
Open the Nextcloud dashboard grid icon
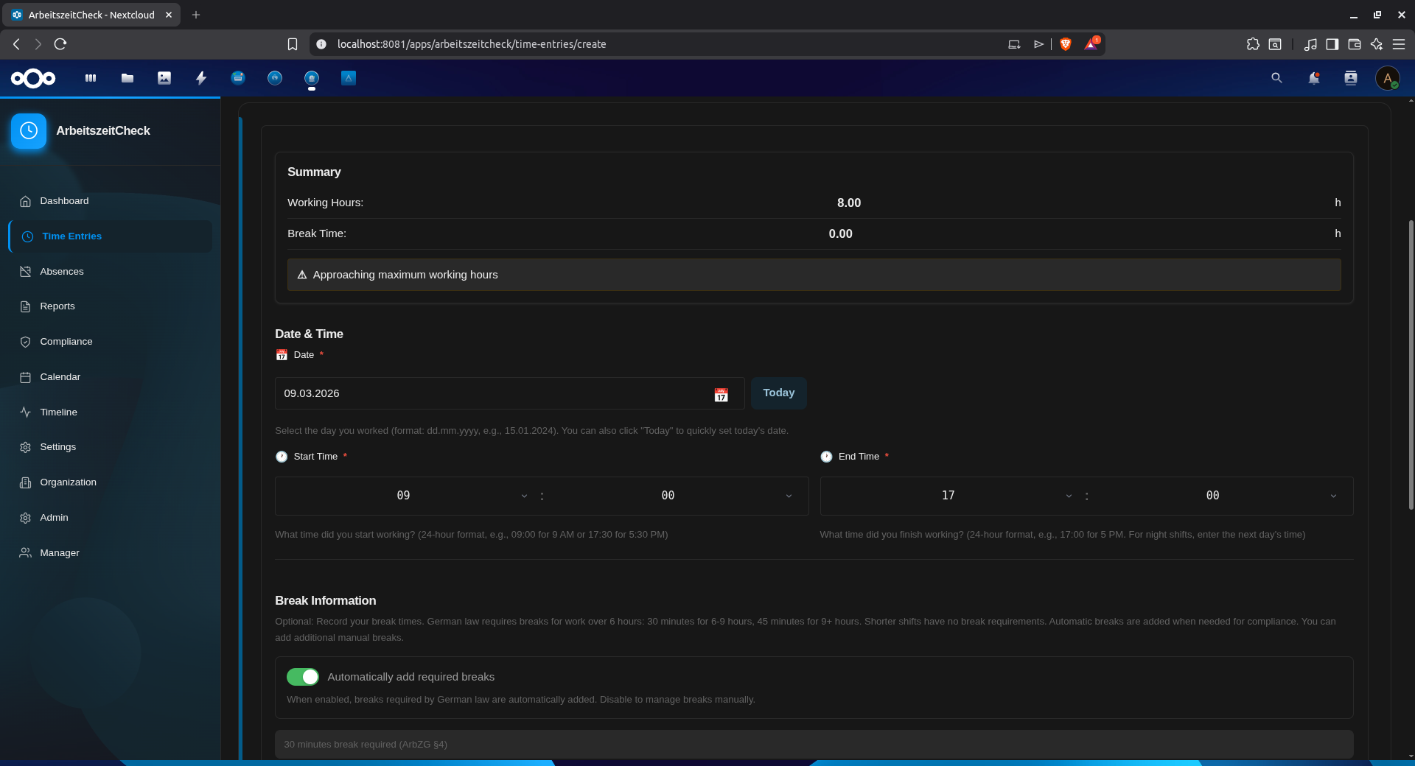pyautogui.click(x=90, y=78)
